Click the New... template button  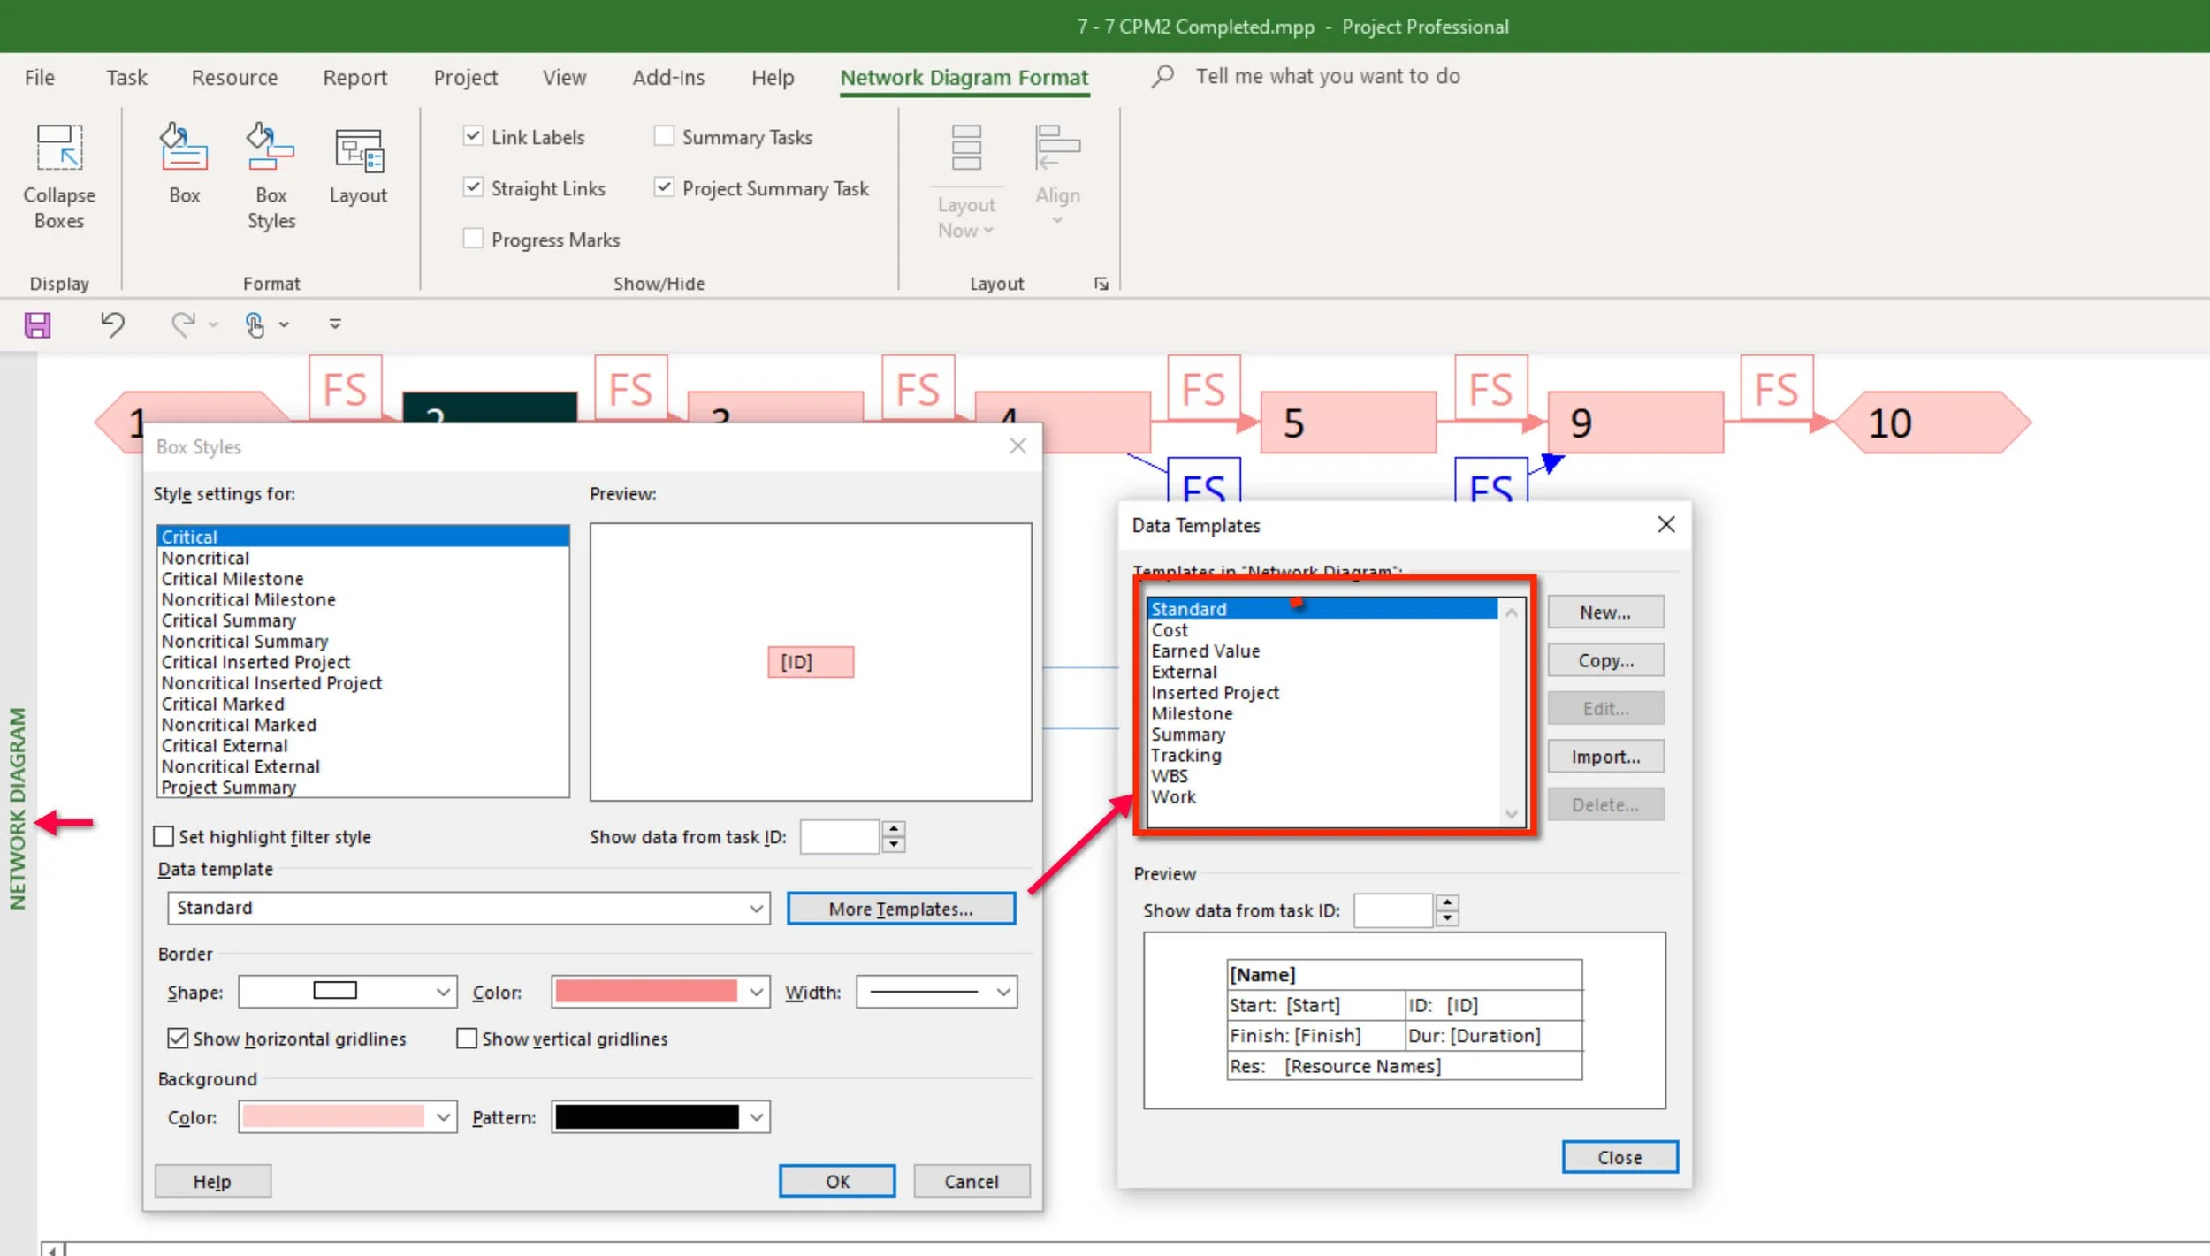[x=1605, y=612]
